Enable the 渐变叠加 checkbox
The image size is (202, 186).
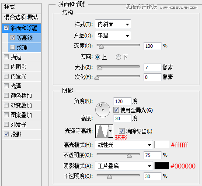click(x=6, y=105)
